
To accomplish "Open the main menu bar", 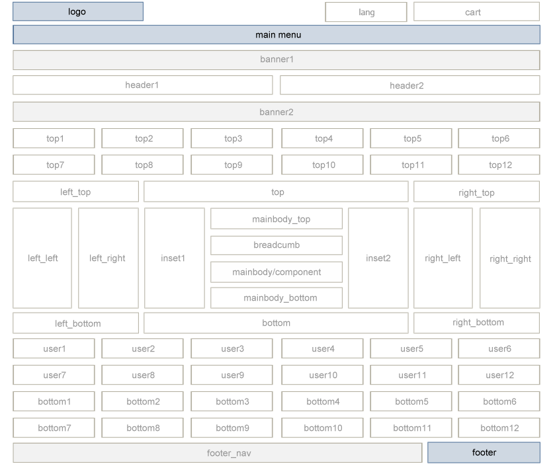I will (277, 34).
